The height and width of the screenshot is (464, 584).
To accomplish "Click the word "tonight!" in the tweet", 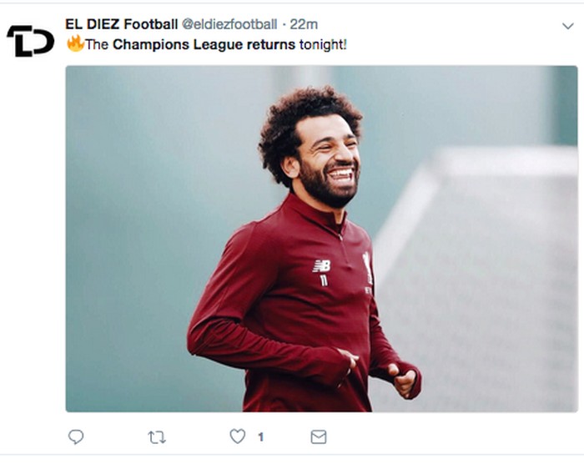I will tap(323, 44).
